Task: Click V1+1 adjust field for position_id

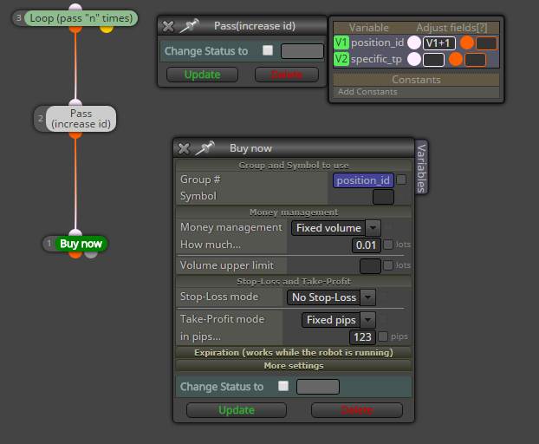Action: point(439,43)
